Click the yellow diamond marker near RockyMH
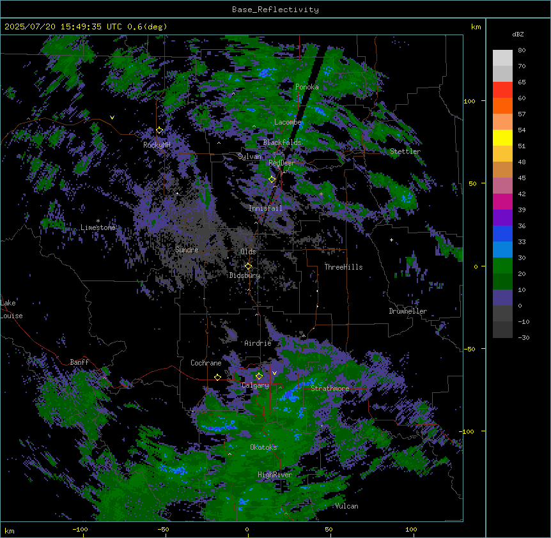This screenshot has height=538, width=551. click(159, 130)
